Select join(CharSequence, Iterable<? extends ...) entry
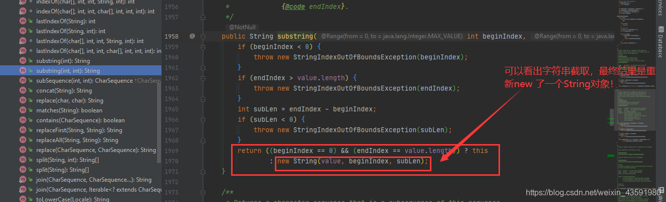 point(81,190)
